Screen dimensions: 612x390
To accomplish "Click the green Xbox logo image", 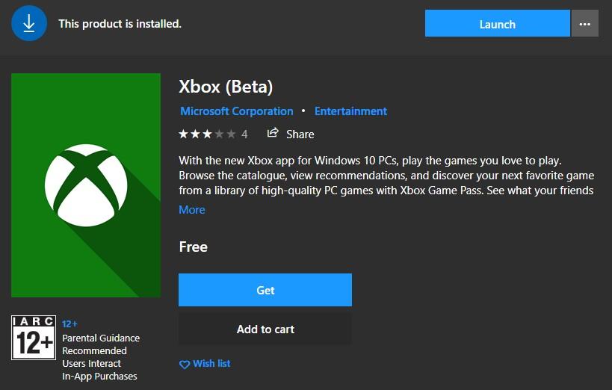I will pos(86,185).
